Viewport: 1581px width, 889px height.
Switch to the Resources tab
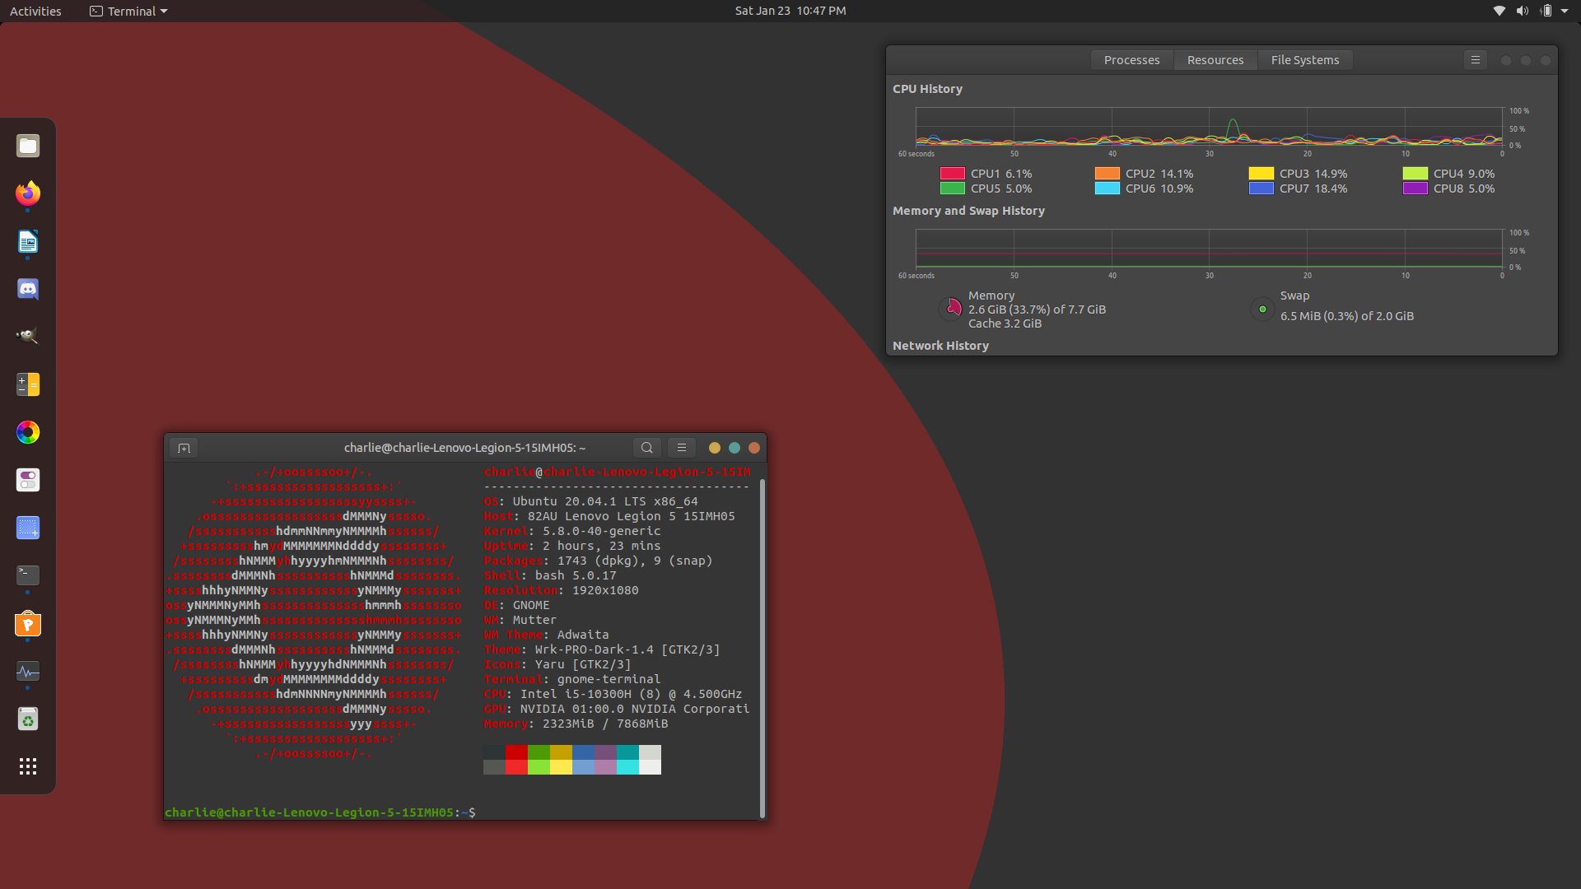click(1215, 60)
